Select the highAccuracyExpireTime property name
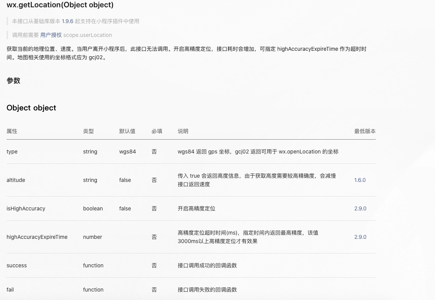This screenshot has height=300, width=435. pyautogui.click(x=37, y=237)
